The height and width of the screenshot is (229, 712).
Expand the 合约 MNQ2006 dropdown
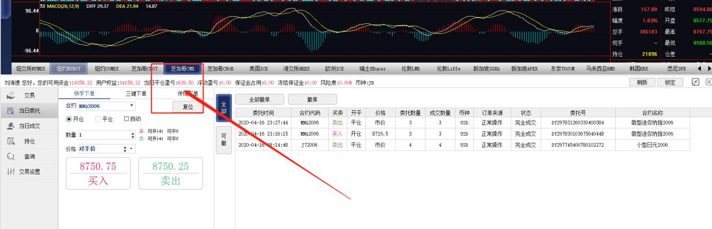click(x=132, y=105)
